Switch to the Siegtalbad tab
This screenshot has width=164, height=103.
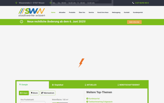point(58,85)
